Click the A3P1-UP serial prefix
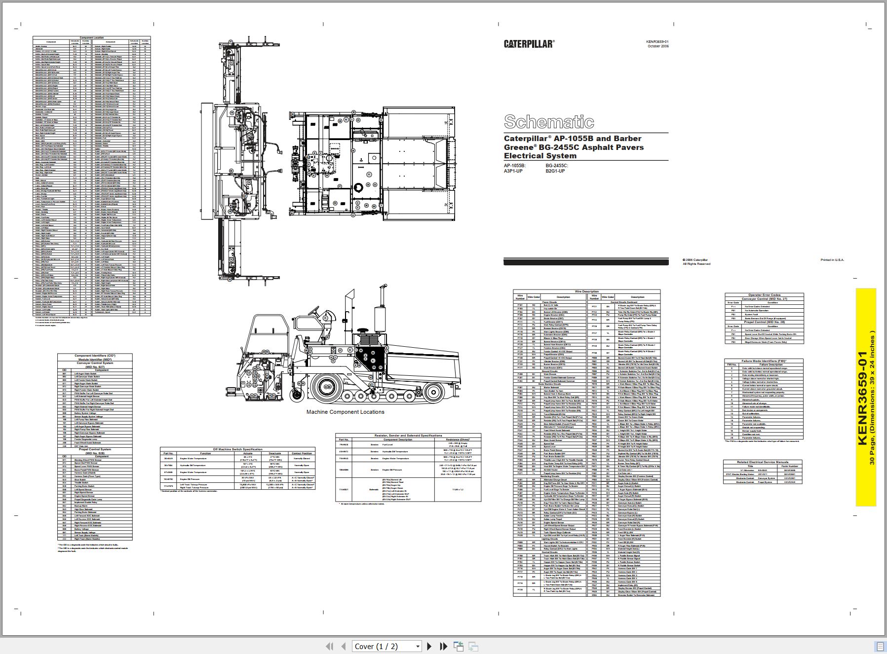The height and width of the screenshot is (654, 887). click(513, 171)
